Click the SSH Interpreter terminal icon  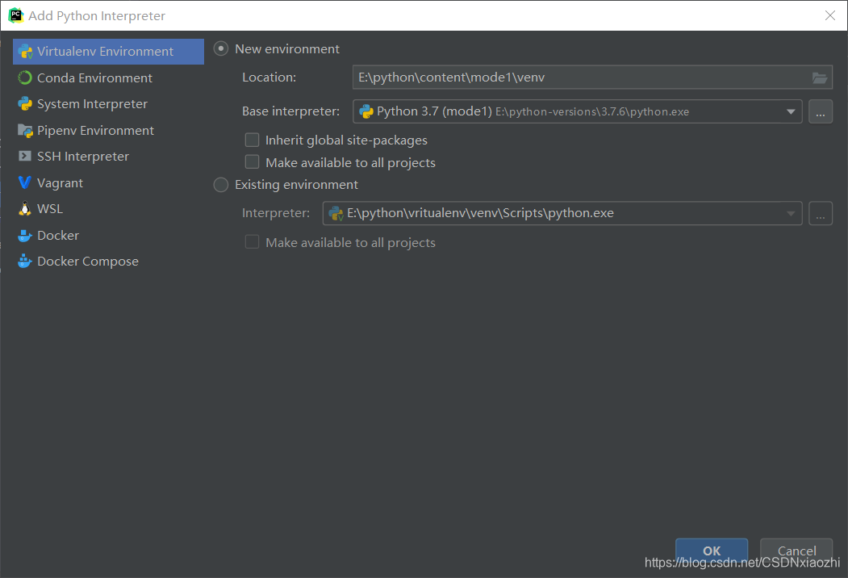(25, 157)
